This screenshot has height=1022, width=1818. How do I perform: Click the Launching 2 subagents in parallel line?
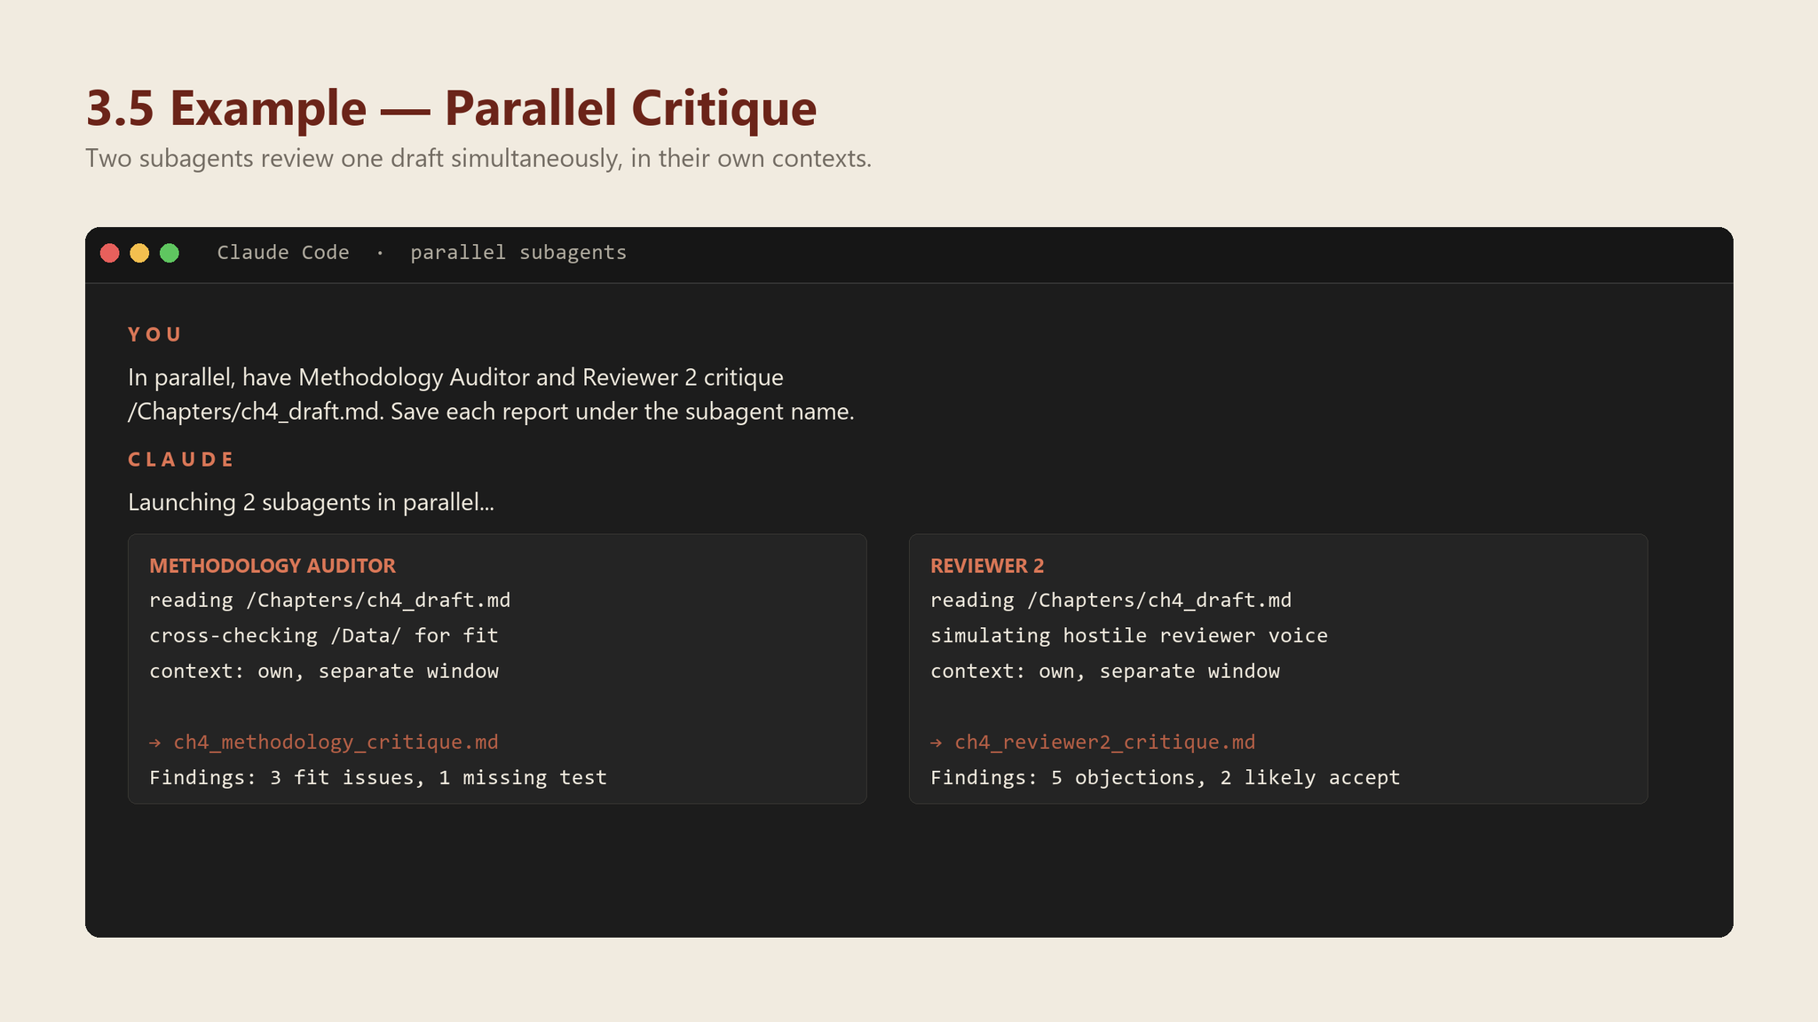tap(311, 502)
